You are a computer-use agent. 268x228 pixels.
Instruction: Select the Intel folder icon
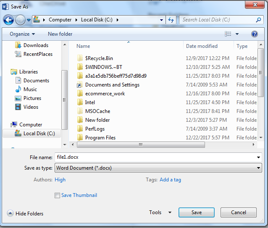tap(80, 102)
